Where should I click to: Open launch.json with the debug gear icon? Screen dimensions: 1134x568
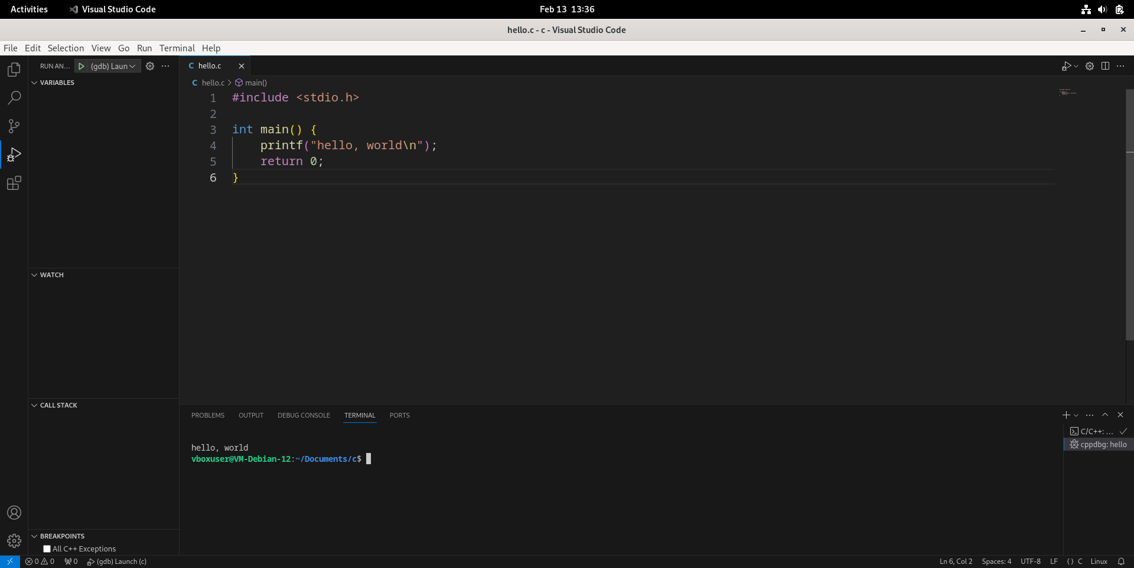(x=150, y=66)
